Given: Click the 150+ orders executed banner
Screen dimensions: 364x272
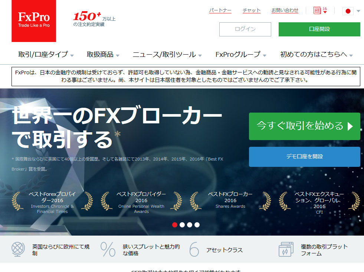Looking at the screenshot, I should pyautogui.click(x=94, y=20).
